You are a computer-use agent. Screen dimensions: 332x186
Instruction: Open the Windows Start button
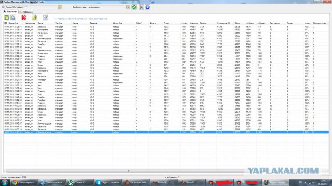tap(4, 182)
